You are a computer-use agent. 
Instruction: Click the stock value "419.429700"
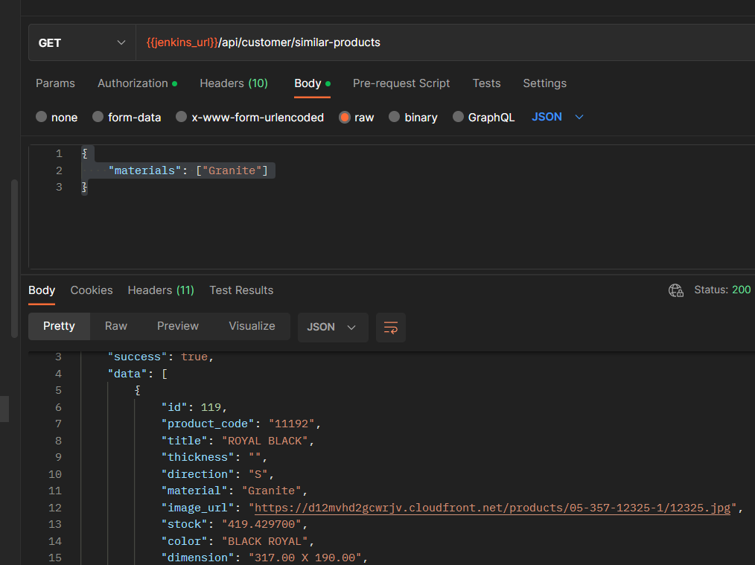point(261,524)
